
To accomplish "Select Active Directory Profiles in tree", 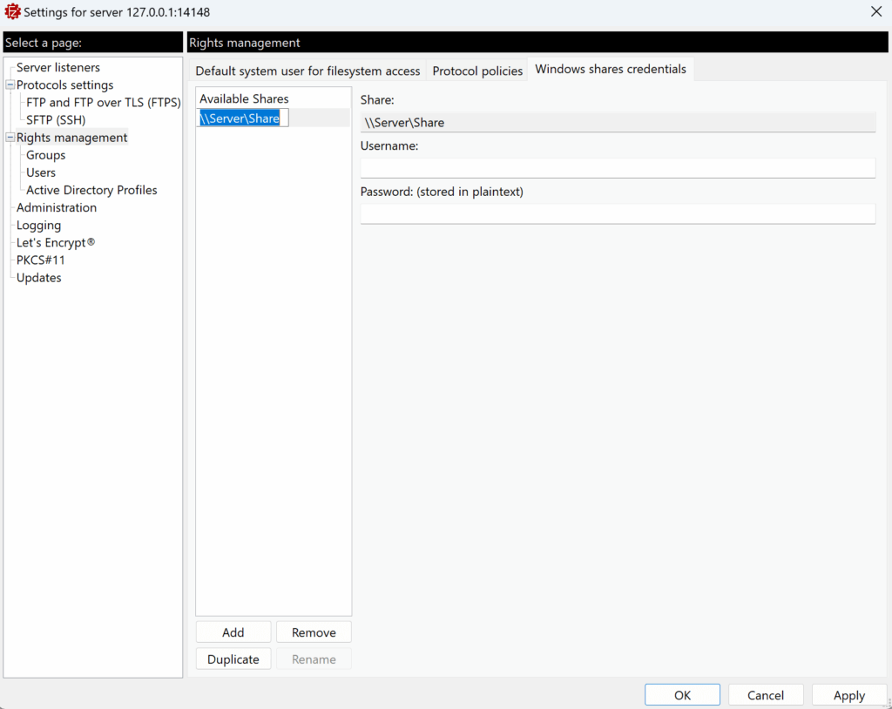I will coord(91,190).
